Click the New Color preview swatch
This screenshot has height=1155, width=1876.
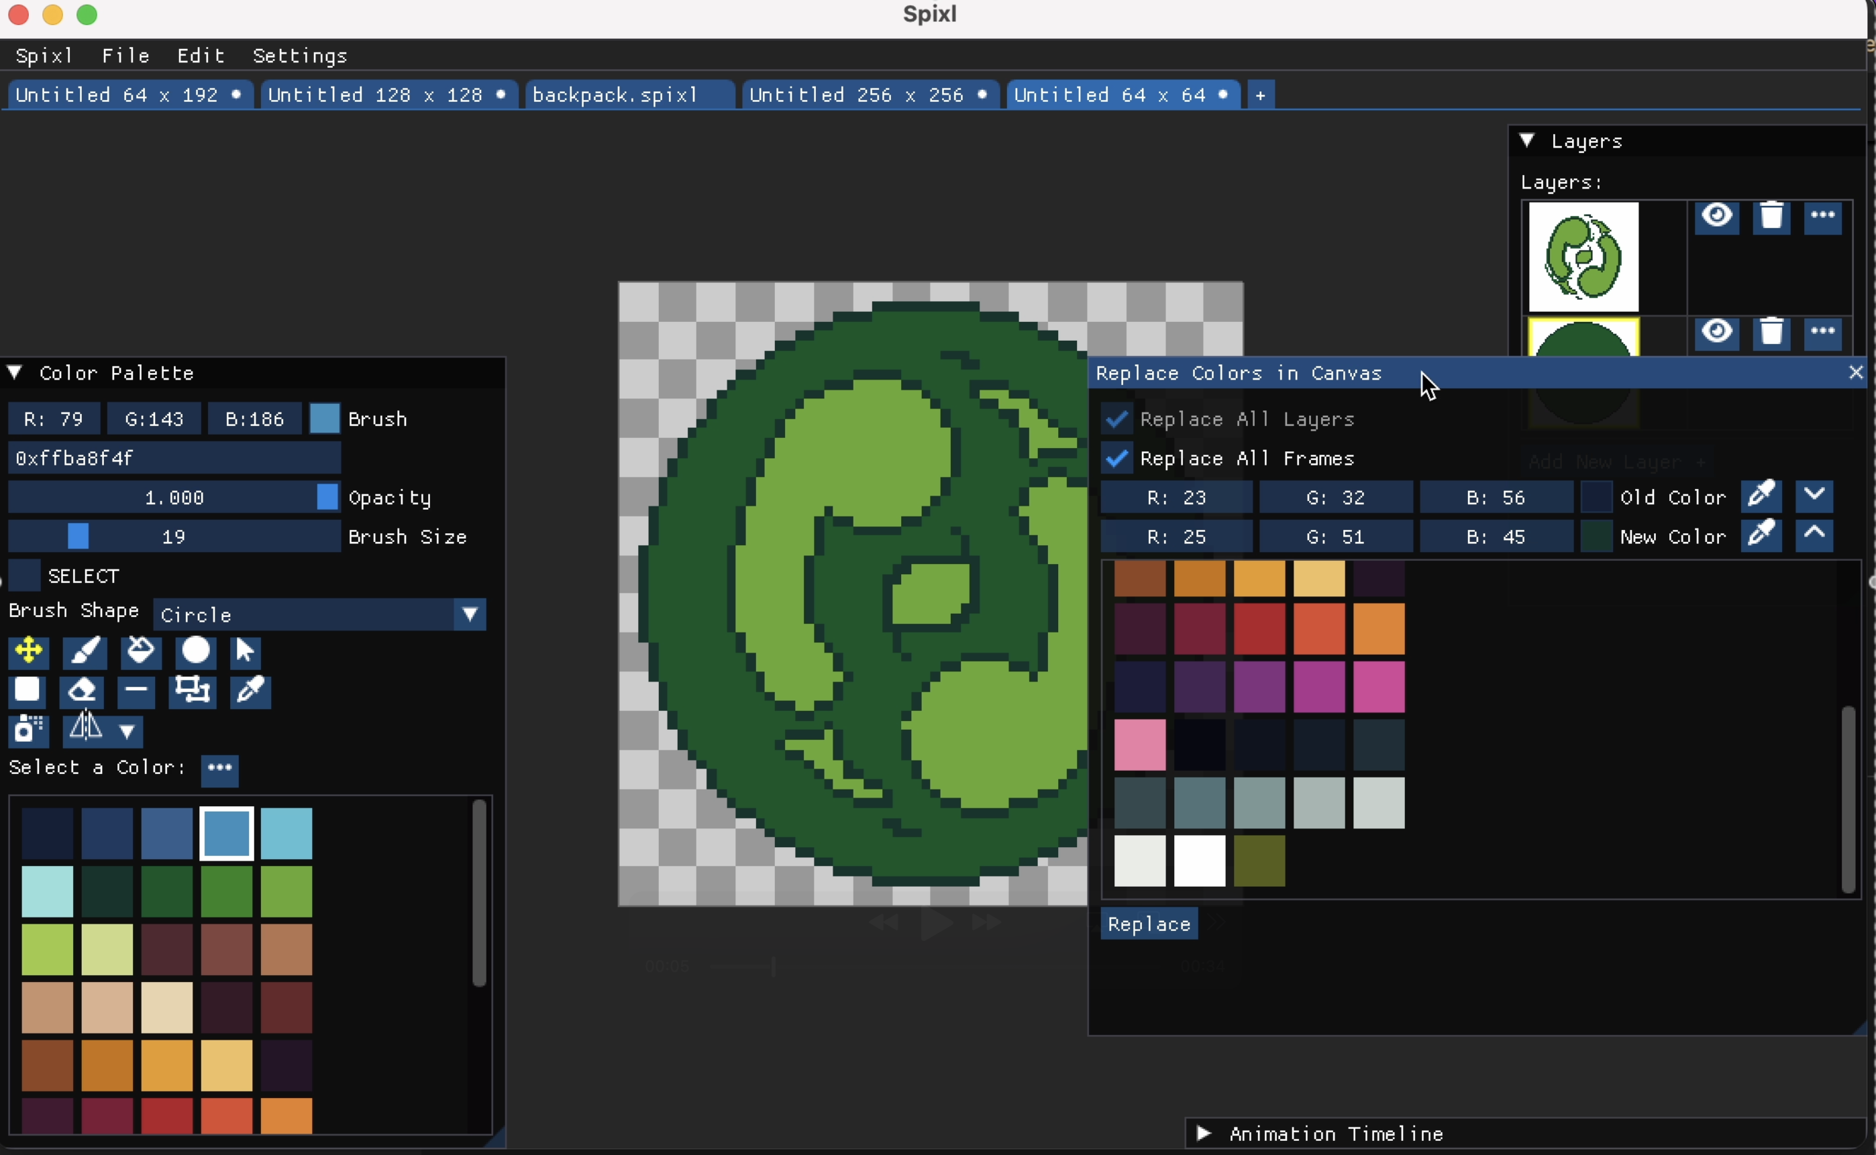[1596, 537]
